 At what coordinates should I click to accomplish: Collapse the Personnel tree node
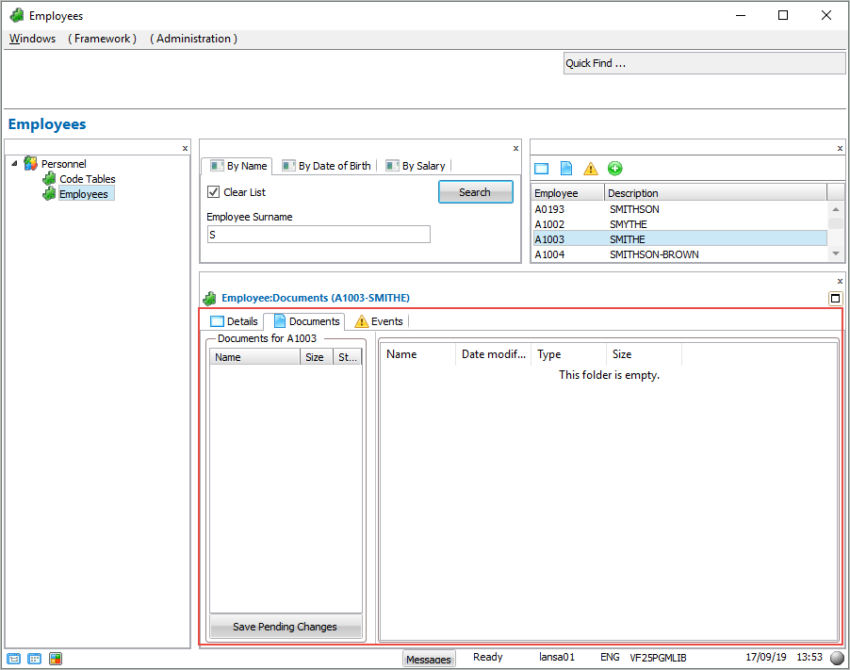tap(14, 163)
